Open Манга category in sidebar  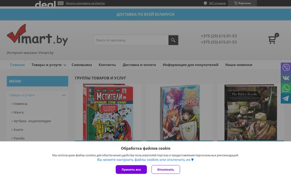19,112
